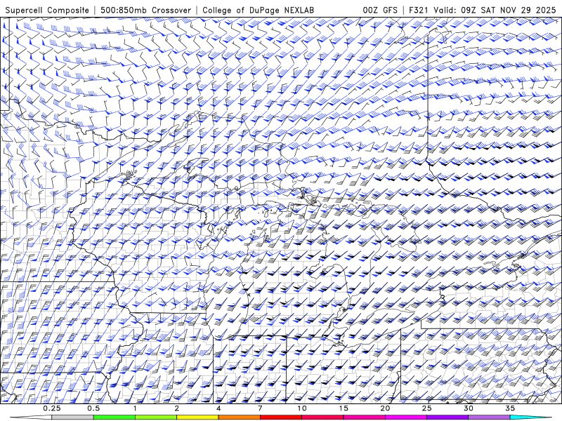
Task: Click the bright green 0.5–1 color bar segment
Action: [115, 417]
